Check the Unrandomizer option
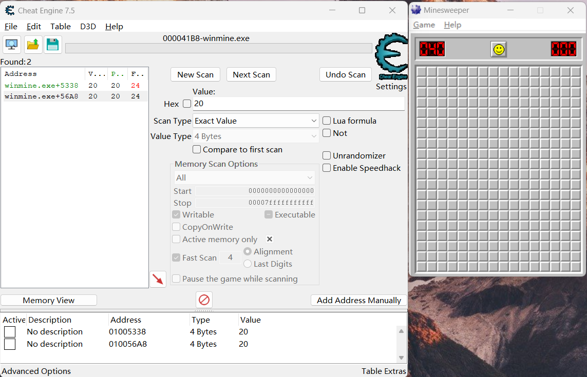 (327, 155)
